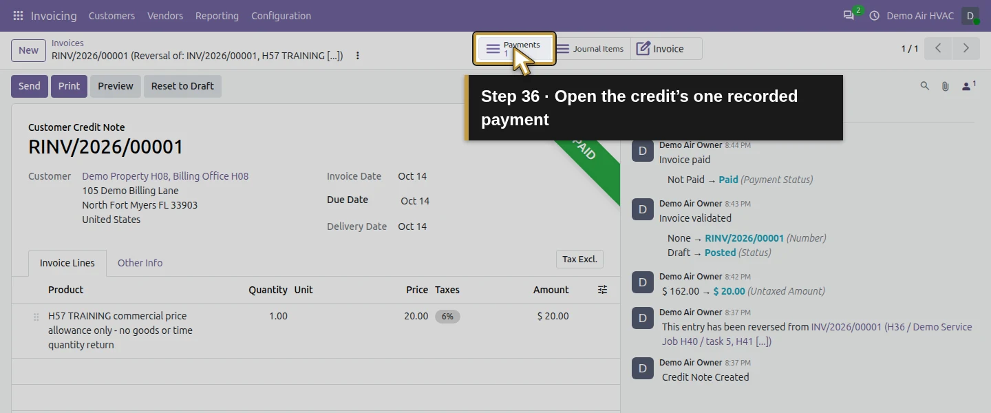
Task: Reset the credit note to Draft
Action: (x=182, y=86)
